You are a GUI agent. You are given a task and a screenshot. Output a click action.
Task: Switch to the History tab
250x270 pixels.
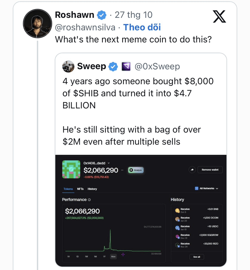[92, 189]
